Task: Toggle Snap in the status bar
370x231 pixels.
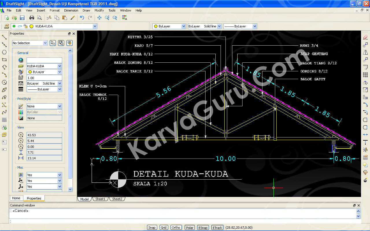Action: pos(152,228)
